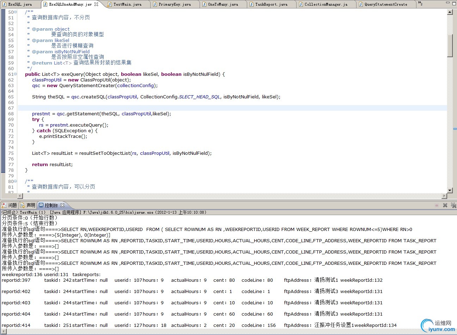Open the TestMain.java editor tab
Screen dimensions: 457x335
(x=127, y=4)
